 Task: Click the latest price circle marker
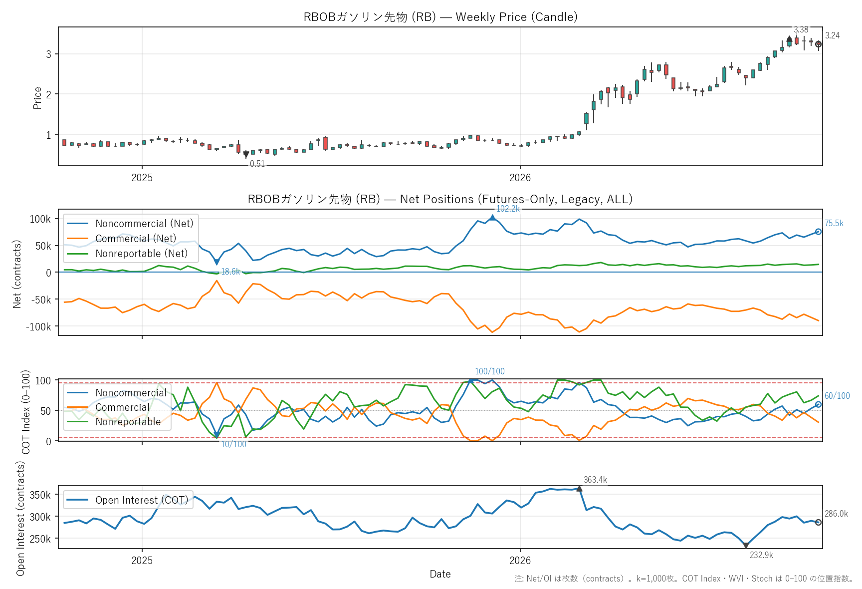click(x=819, y=44)
